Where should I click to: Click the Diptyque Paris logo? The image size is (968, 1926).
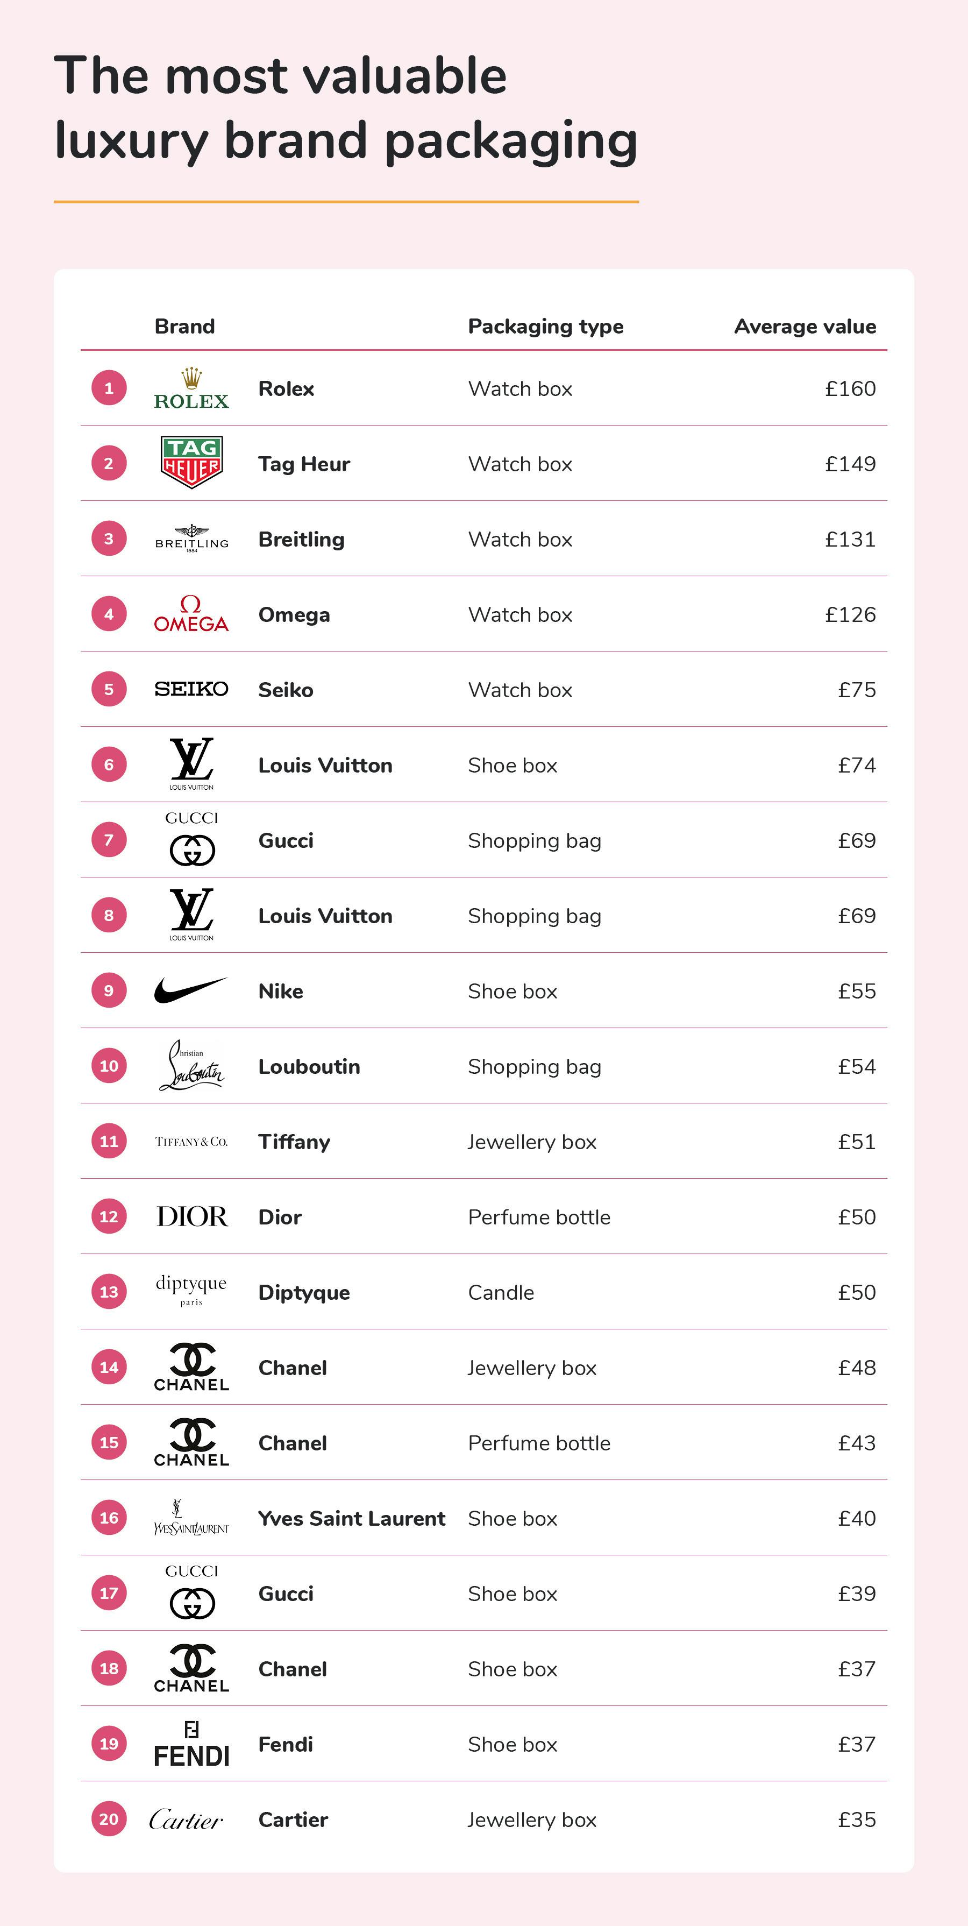tap(191, 1291)
